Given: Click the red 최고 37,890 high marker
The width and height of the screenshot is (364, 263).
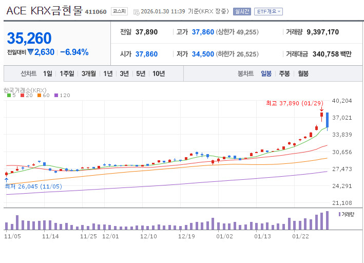Looking at the screenshot, I should [x=294, y=103].
